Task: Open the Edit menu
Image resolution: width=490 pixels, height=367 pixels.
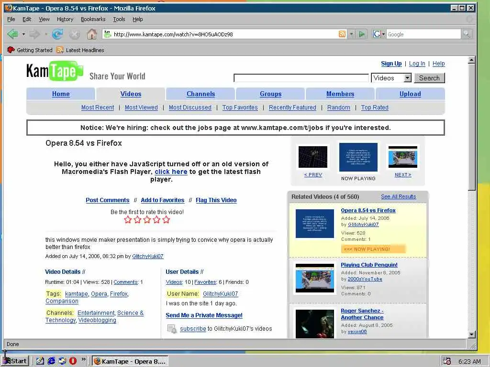Action: click(x=27, y=19)
